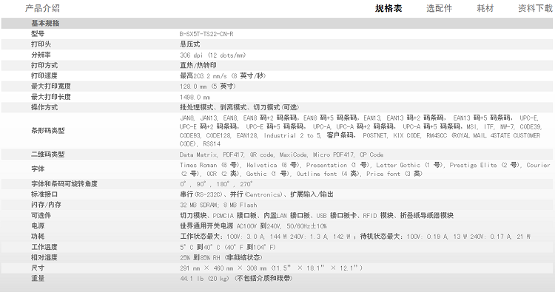Click the 操作方式 label
The image size is (555, 292).
click(44, 107)
